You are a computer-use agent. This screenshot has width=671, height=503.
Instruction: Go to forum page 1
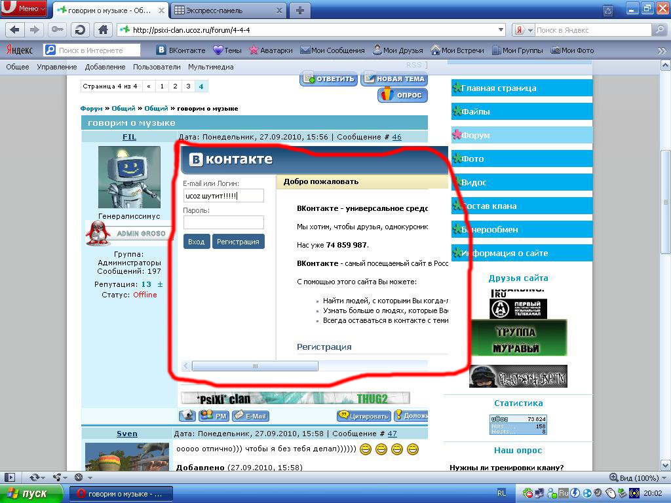coord(162,86)
